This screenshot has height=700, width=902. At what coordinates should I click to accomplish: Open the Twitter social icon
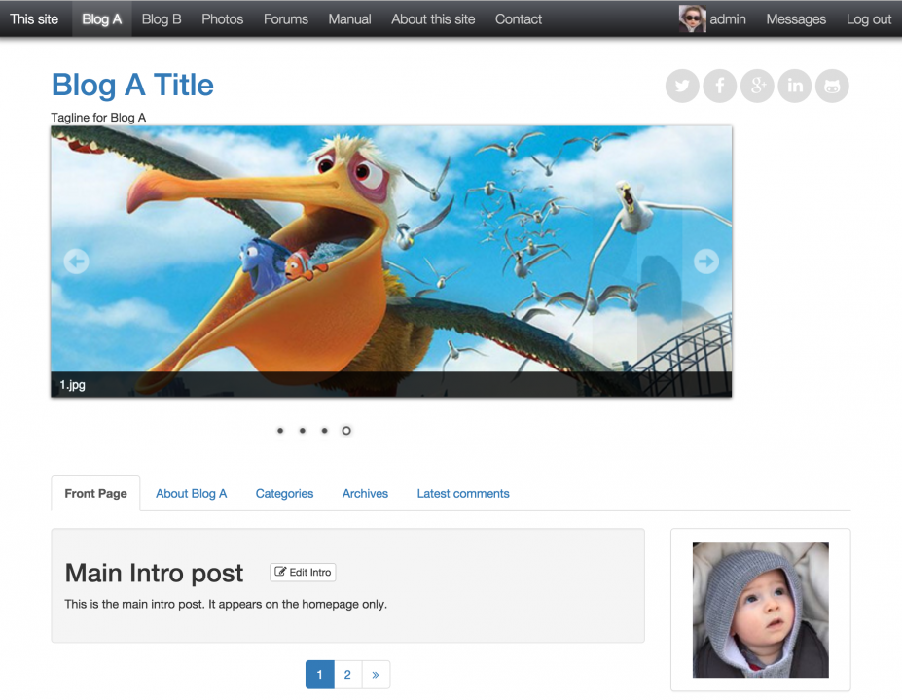coord(682,87)
